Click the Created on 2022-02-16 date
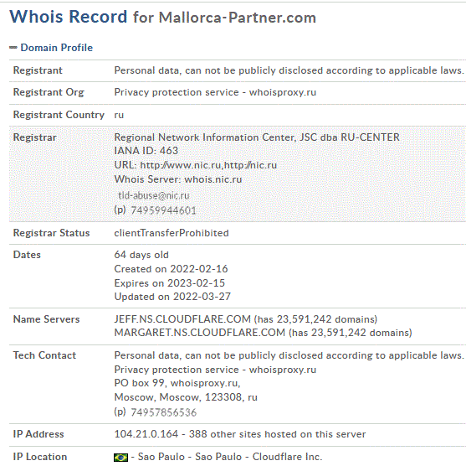Viewport: 466px width, 466px height. [171, 269]
